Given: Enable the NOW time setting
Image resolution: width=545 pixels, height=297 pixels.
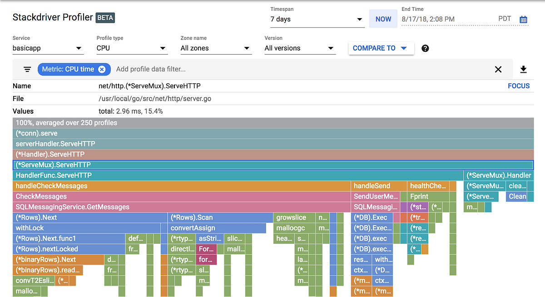Looking at the screenshot, I should click(x=383, y=19).
